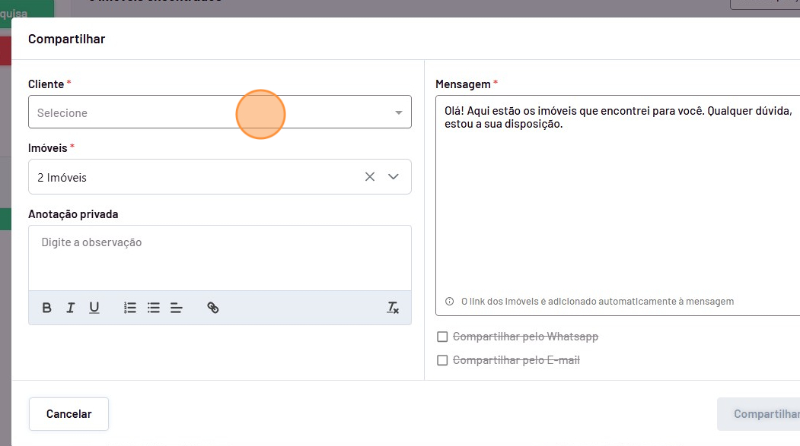Clear text formatting in note editor

(x=393, y=308)
